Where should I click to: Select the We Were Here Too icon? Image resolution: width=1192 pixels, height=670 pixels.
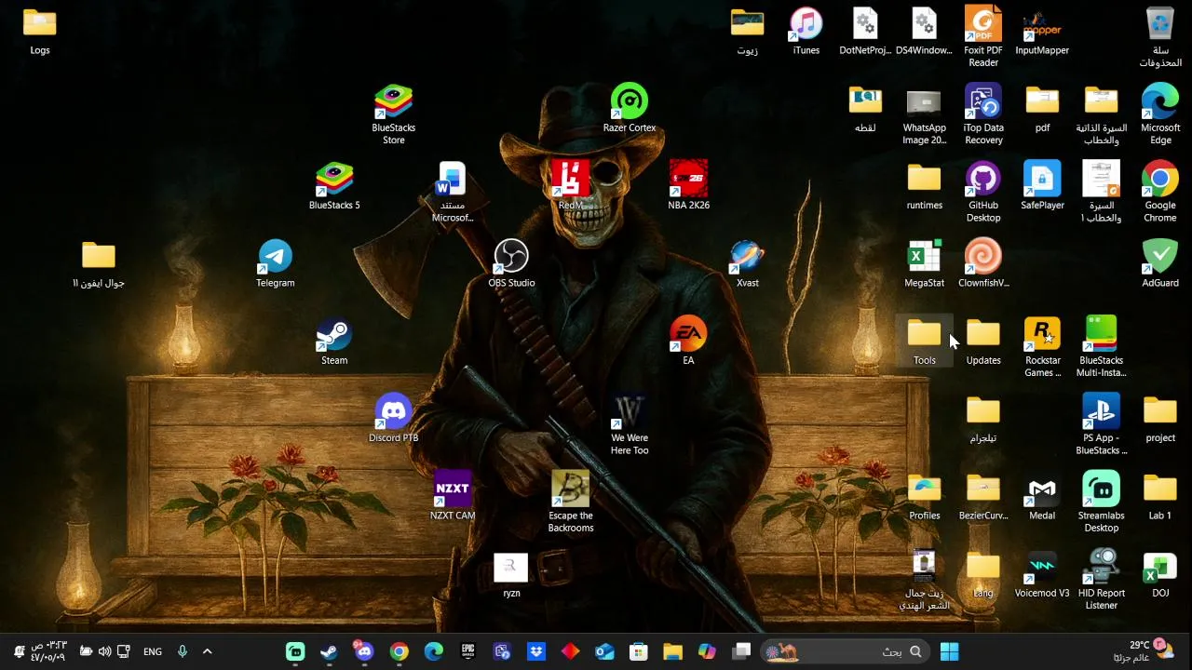(x=630, y=425)
